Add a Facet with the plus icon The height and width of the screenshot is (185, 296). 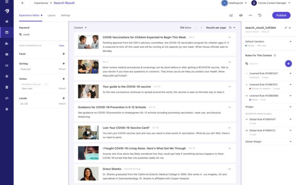tap(63, 54)
